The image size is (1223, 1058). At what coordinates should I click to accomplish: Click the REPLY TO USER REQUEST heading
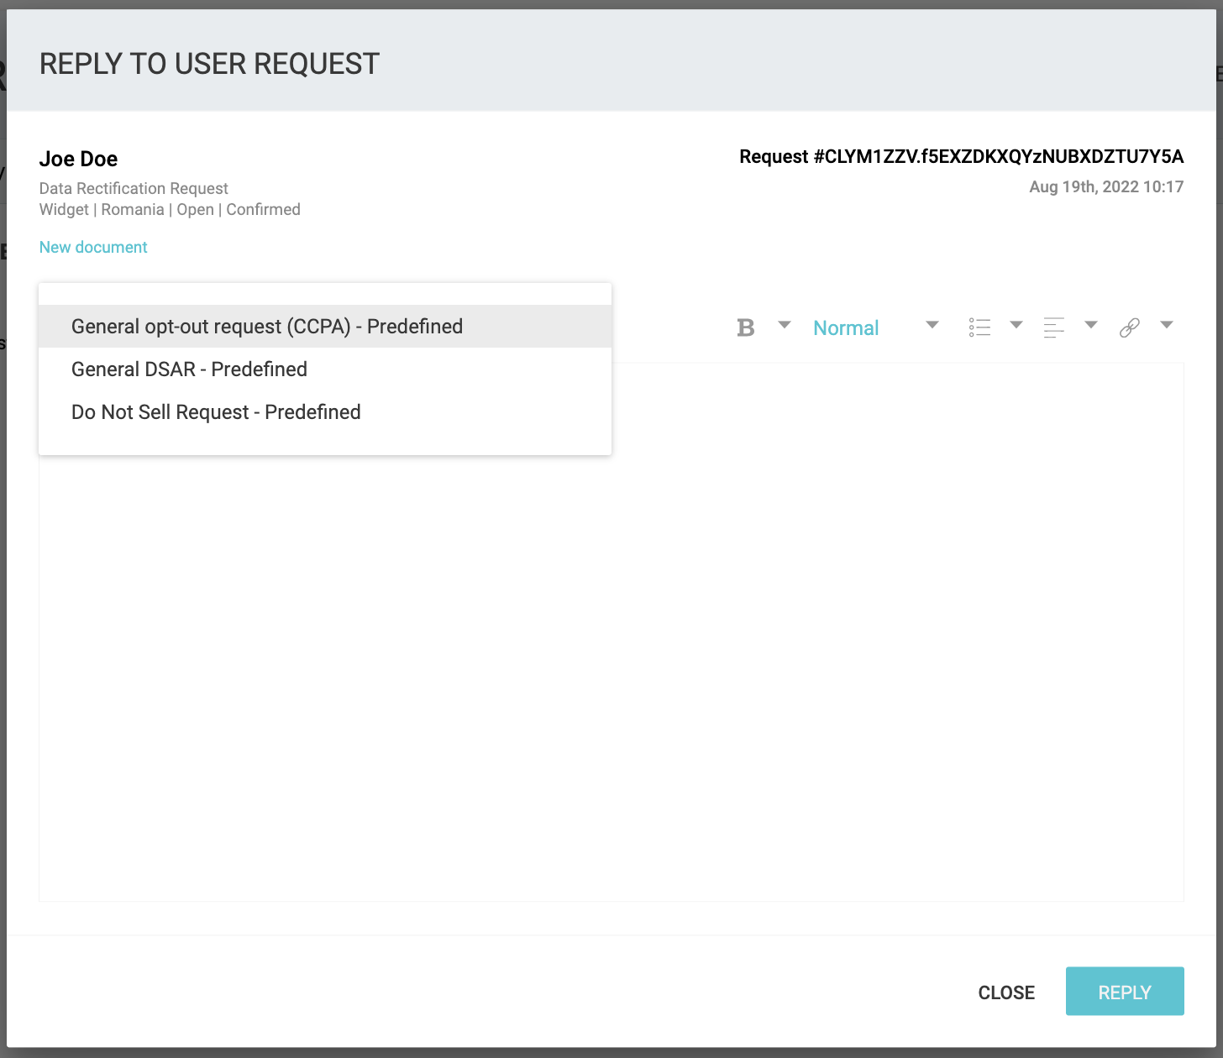(210, 64)
